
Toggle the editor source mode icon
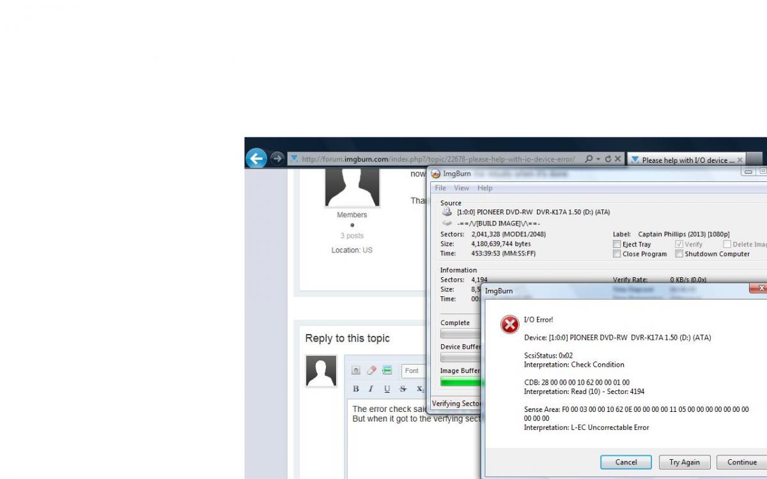pos(356,370)
